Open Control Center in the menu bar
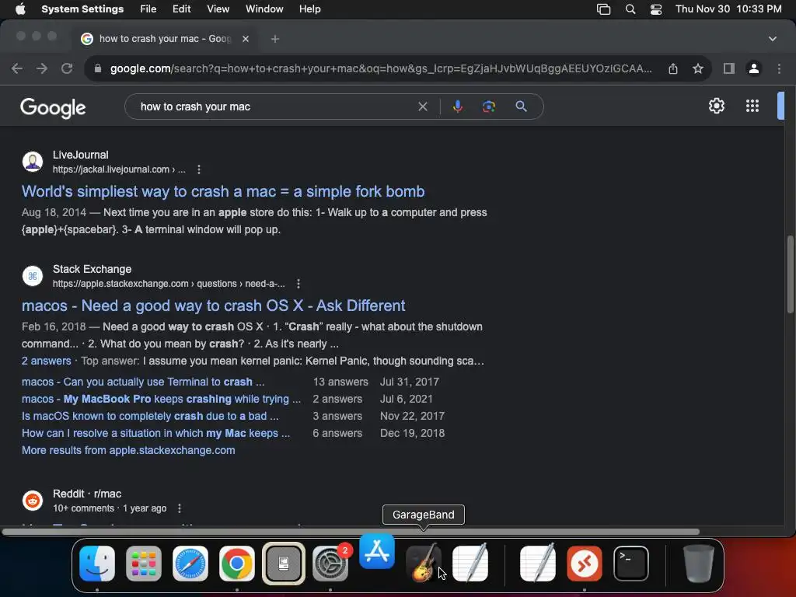Screen dimensions: 796x597 pyautogui.click(x=656, y=9)
